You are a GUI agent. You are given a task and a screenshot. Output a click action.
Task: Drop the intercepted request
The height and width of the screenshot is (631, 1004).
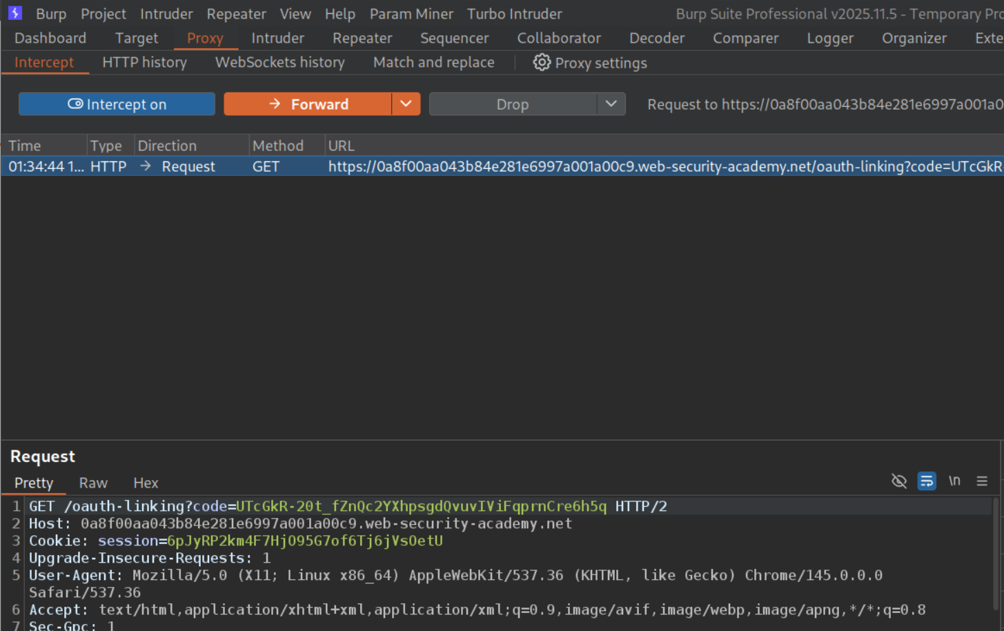tap(512, 104)
